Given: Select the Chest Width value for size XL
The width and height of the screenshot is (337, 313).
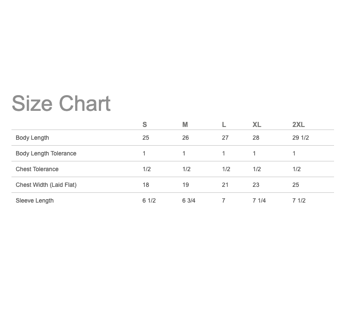Looking at the screenshot, I should [x=256, y=185].
